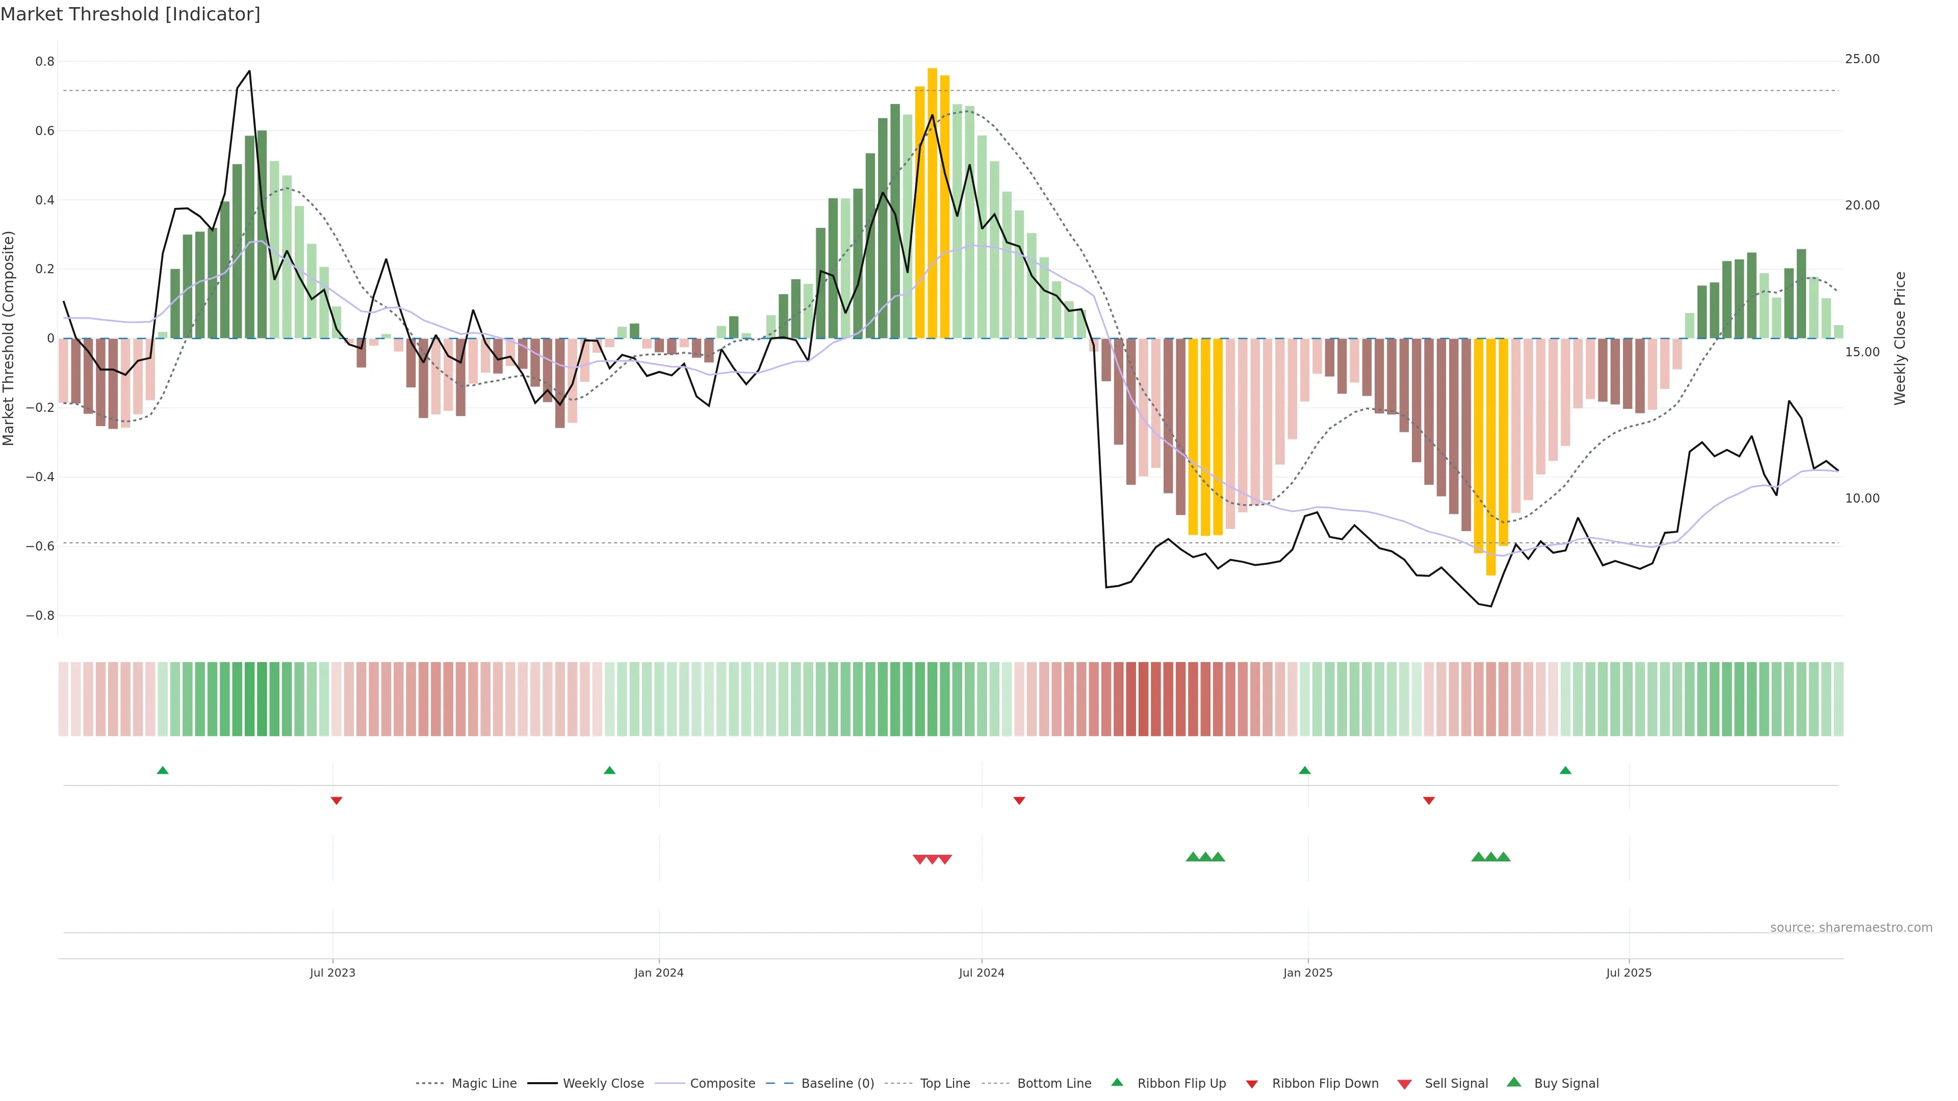This screenshot has height=1101, width=1958.
Task: Click the Ribbon Flip Down legend triangle icon
Action: click(1252, 1084)
